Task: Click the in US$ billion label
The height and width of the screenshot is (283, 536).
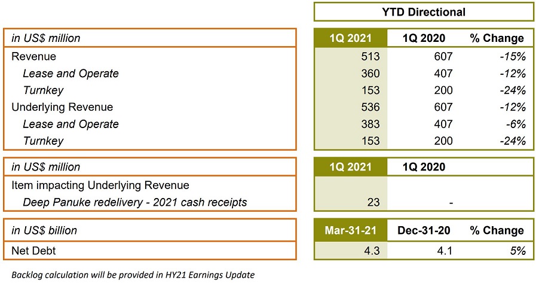Action: pyautogui.click(x=45, y=230)
